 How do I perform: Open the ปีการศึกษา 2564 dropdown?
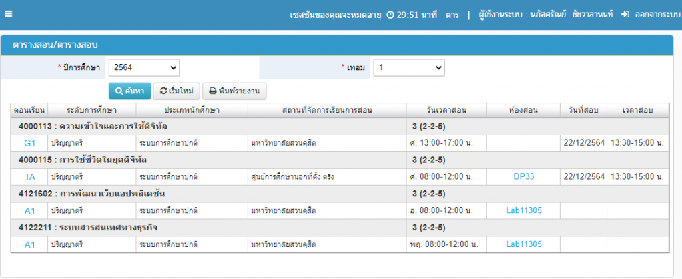[144, 67]
